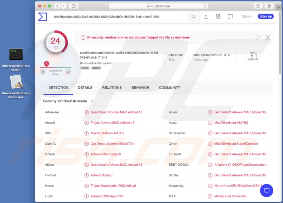Click the VirusTotal logo icon

(42, 16)
